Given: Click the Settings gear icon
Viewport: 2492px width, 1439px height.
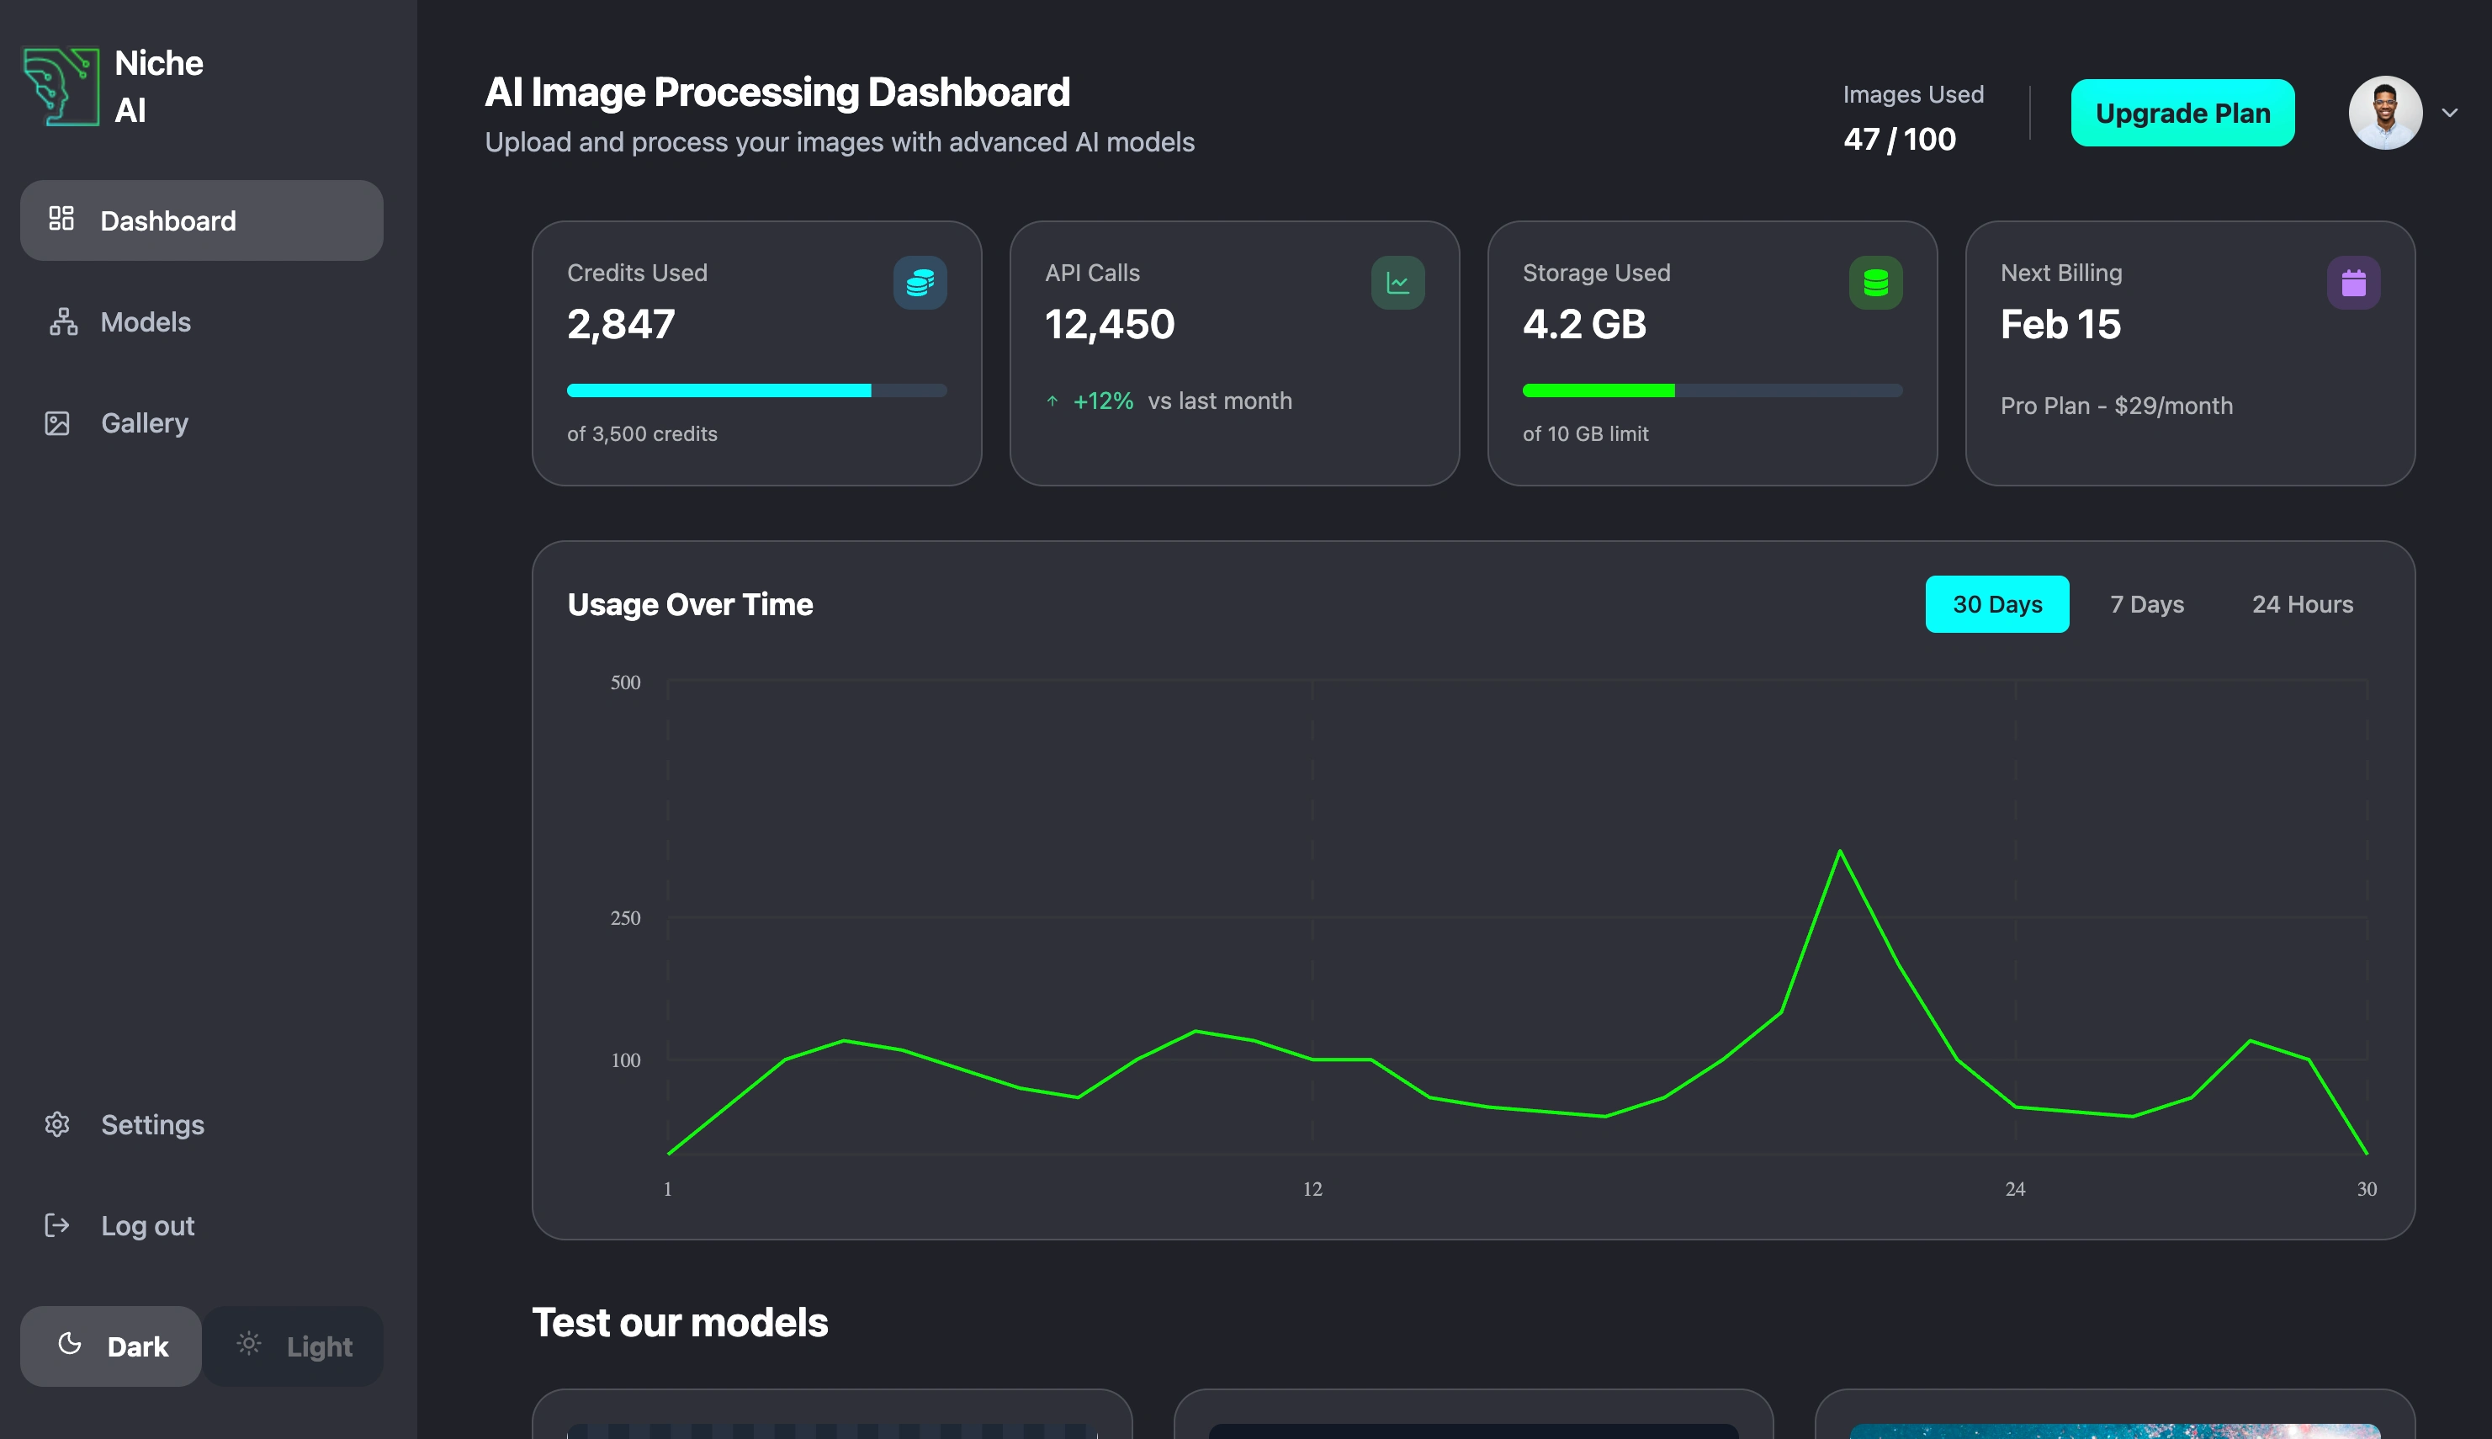Looking at the screenshot, I should pyautogui.click(x=57, y=1125).
